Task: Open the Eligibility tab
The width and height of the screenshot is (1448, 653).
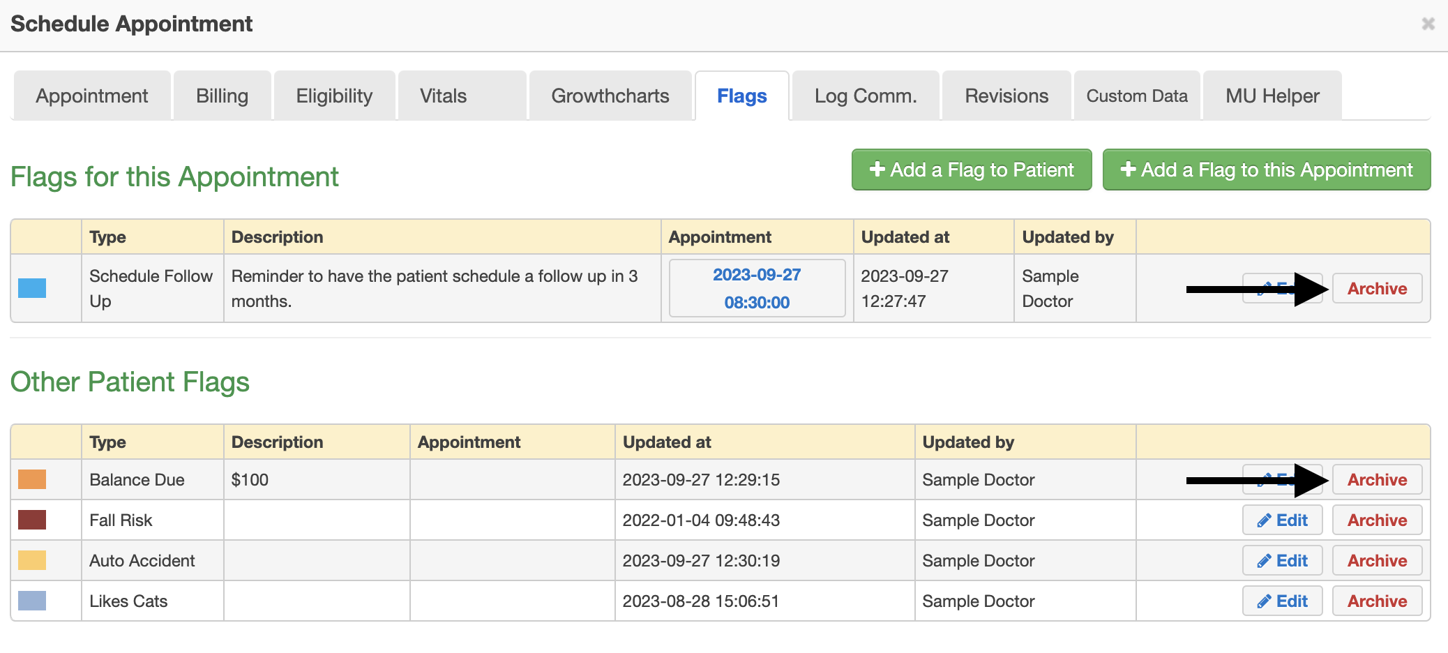Action: coord(334,96)
